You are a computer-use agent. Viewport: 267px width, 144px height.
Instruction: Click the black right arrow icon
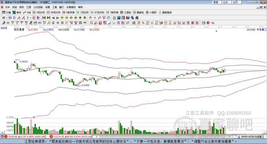tap(58, 18)
